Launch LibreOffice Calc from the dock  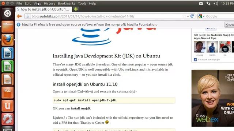click(7, 66)
